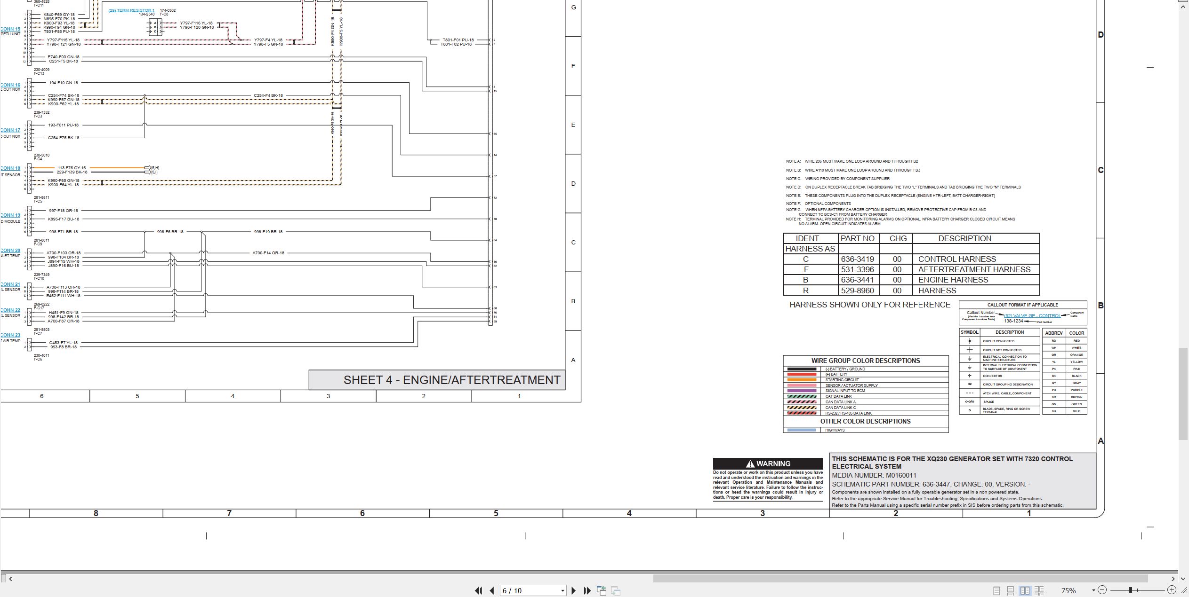Screen dimensions: 1189x597
Task: Click the horizontal scrollbar thumb
Action: click(900, 579)
